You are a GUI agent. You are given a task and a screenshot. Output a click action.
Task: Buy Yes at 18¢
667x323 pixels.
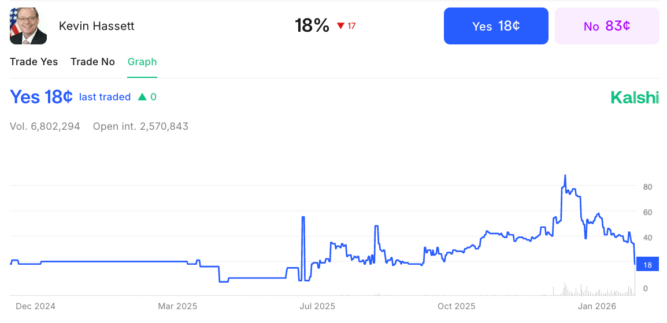(496, 26)
